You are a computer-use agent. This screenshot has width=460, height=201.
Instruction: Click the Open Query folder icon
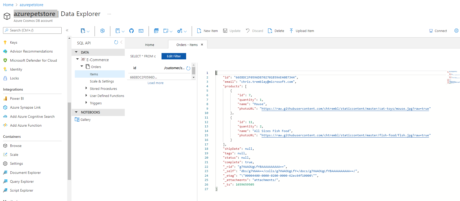tap(166, 31)
